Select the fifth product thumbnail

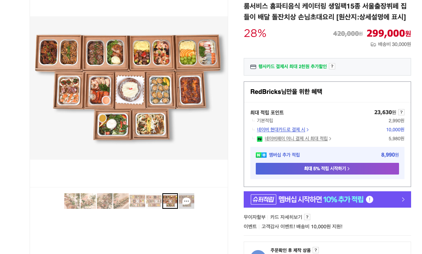coord(137,201)
